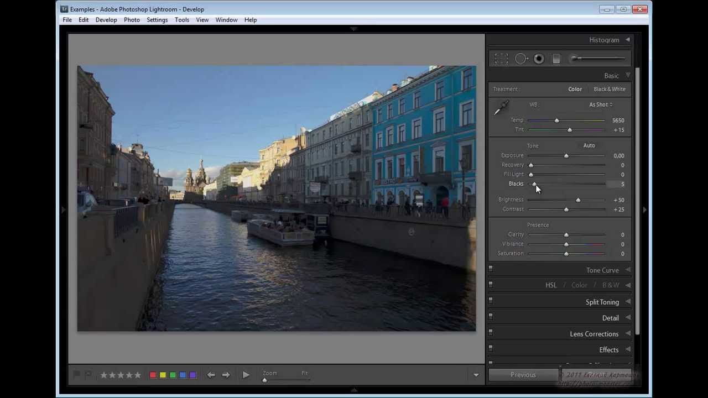708x398 pixels.
Task: Set rating to one star
Action: 103,375
